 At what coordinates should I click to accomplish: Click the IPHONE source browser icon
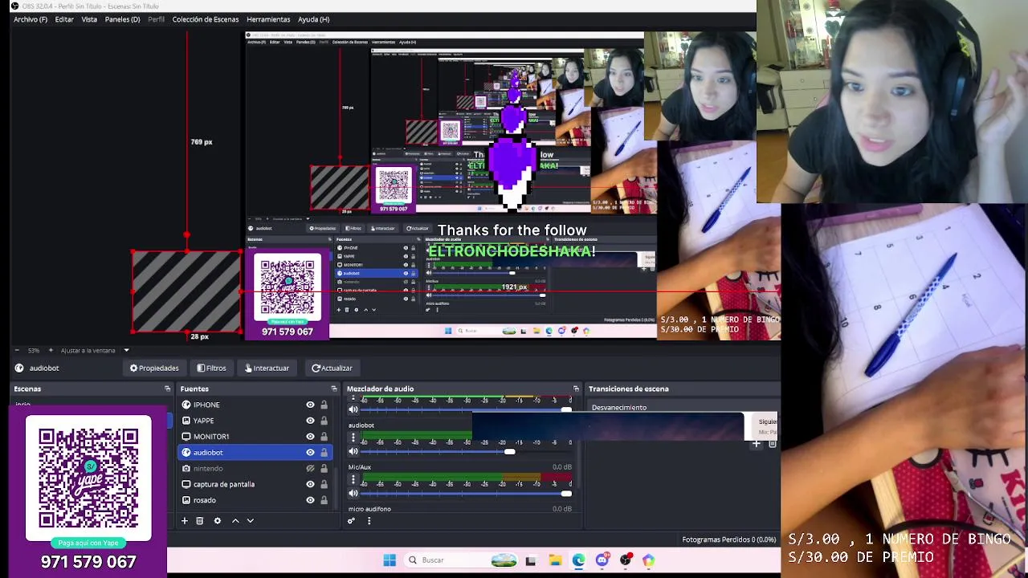186,405
